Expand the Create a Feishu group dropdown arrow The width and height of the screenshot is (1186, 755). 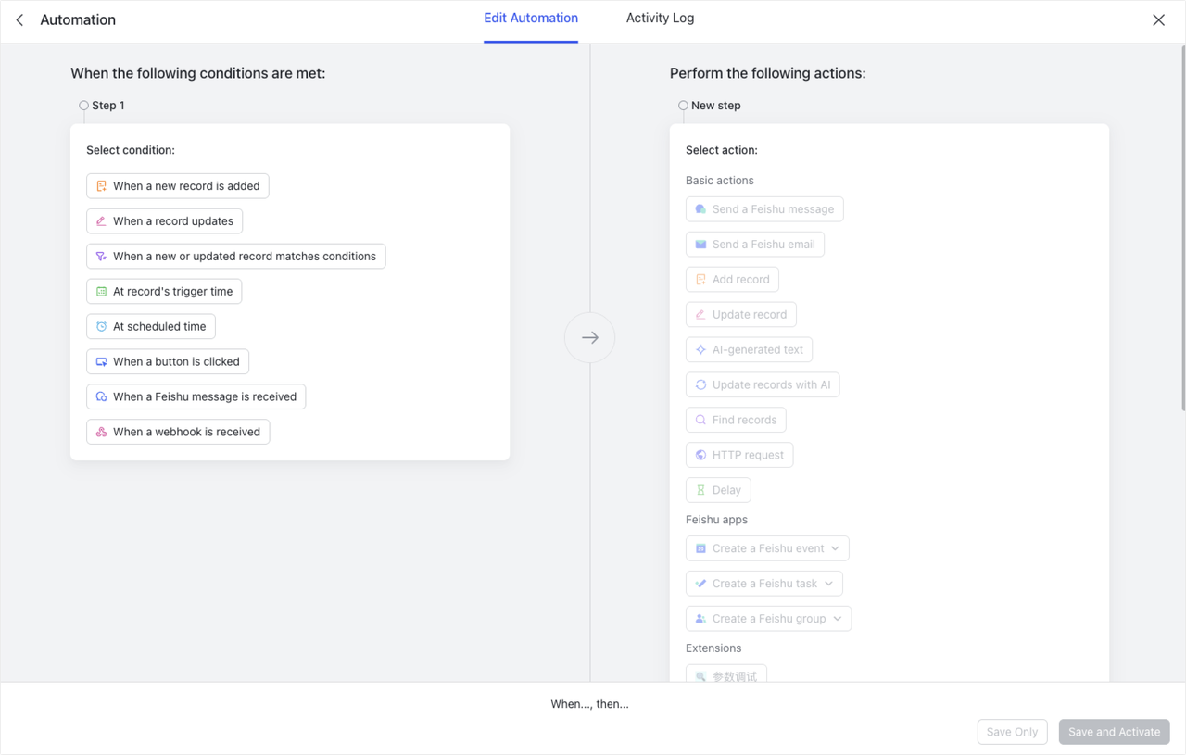pyautogui.click(x=838, y=620)
